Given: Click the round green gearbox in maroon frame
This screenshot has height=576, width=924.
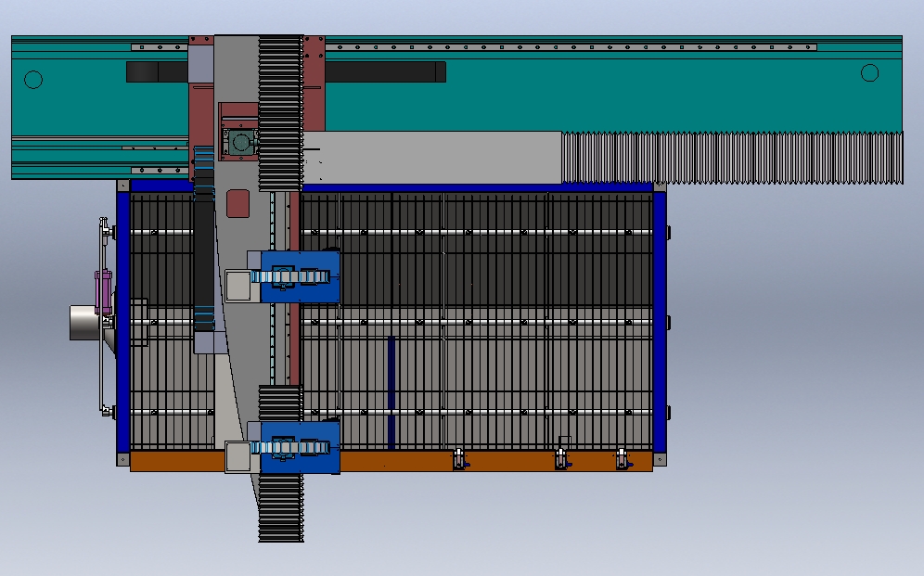Looking at the screenshot, I should tap(240, 142).
